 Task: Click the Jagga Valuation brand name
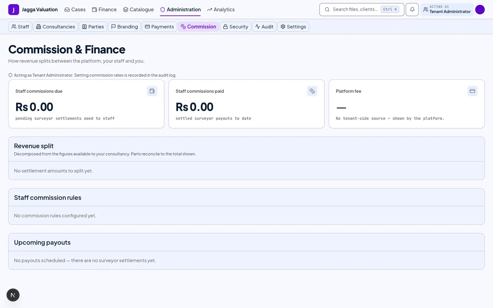pos(40,10)
